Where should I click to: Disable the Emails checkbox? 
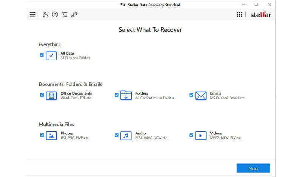[x=191, y=95]
